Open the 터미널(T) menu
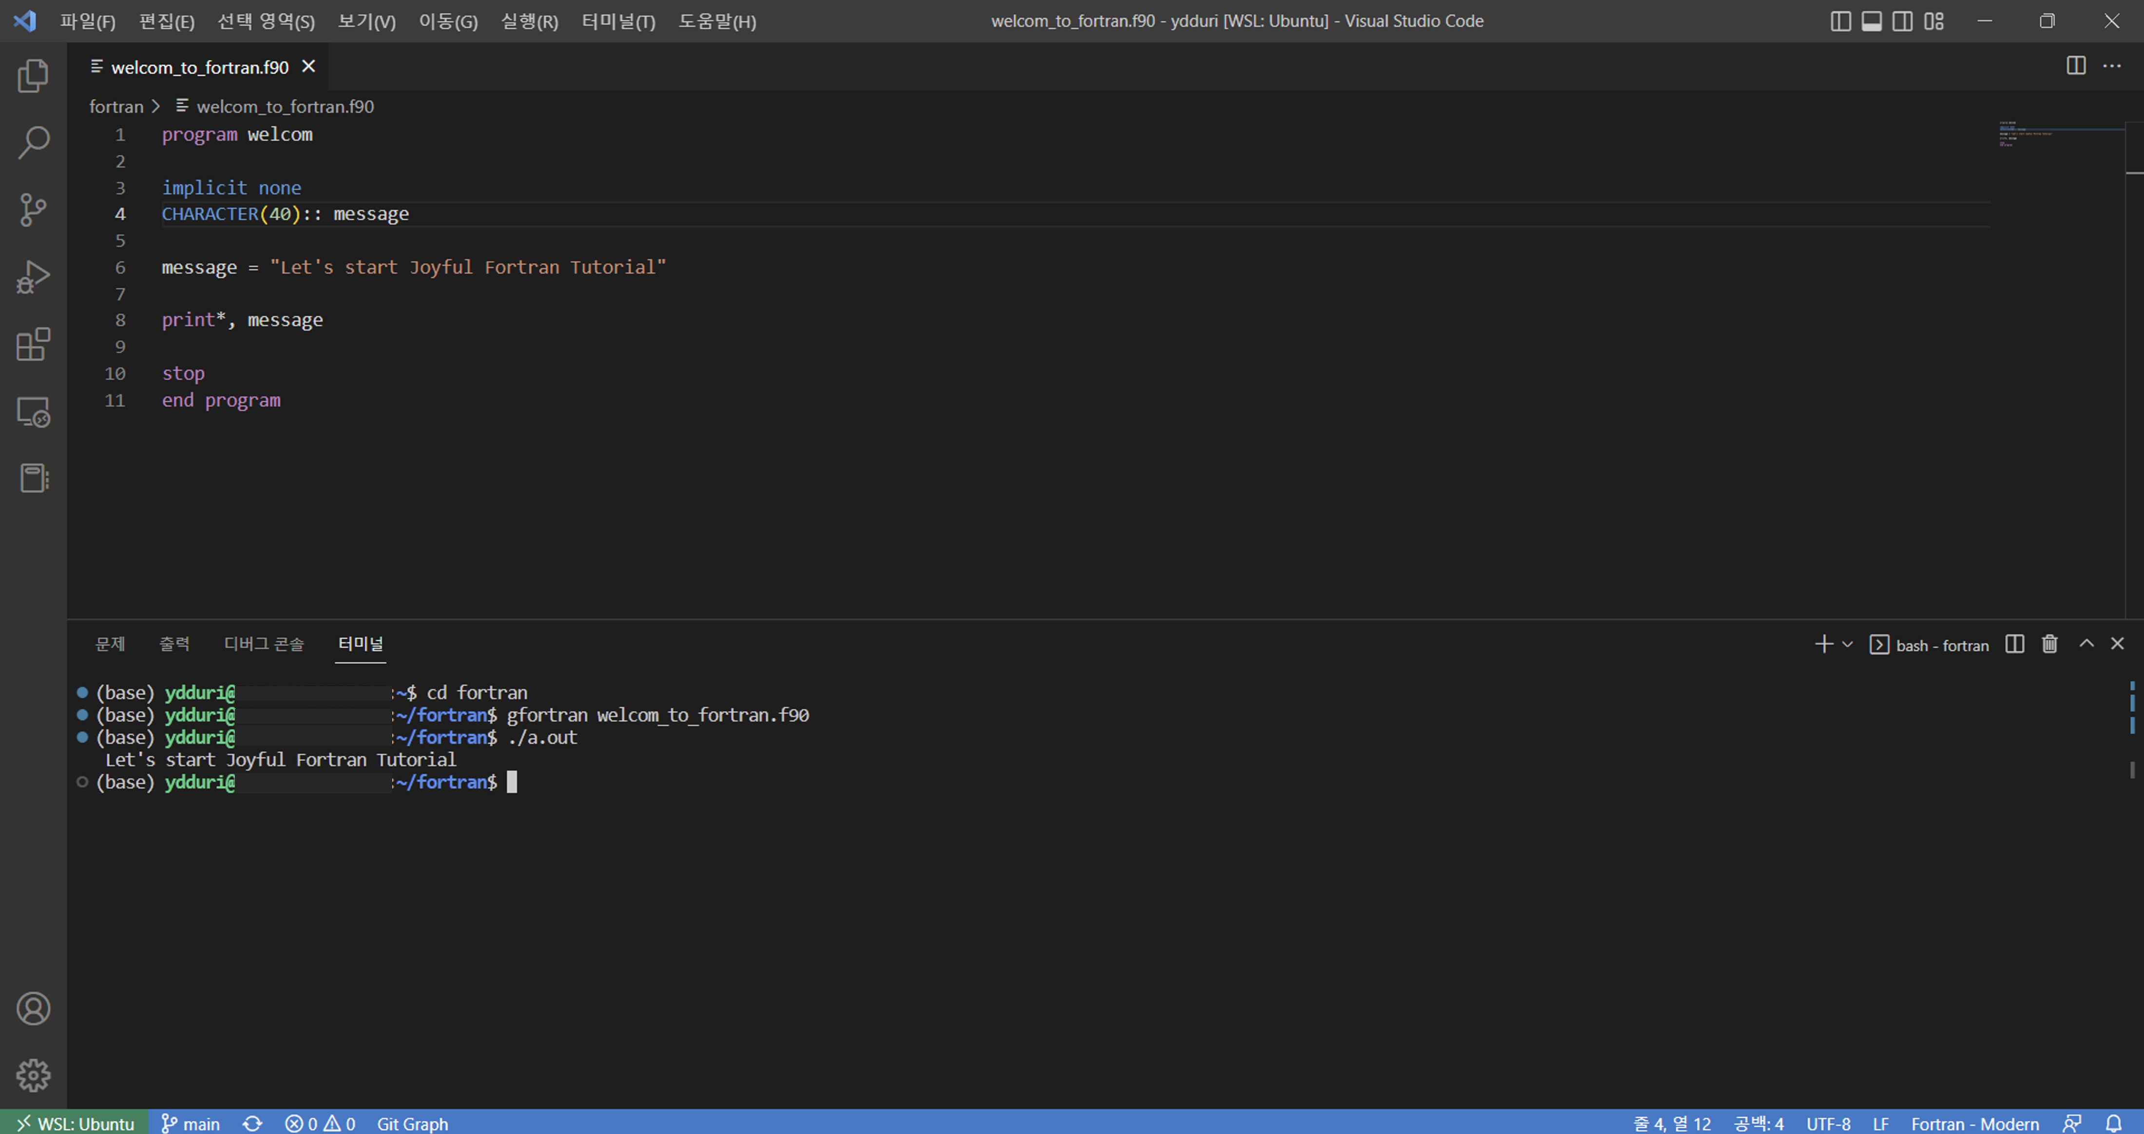The height and width of the screenshot is (1134, 2144). [x=617, y=21]
